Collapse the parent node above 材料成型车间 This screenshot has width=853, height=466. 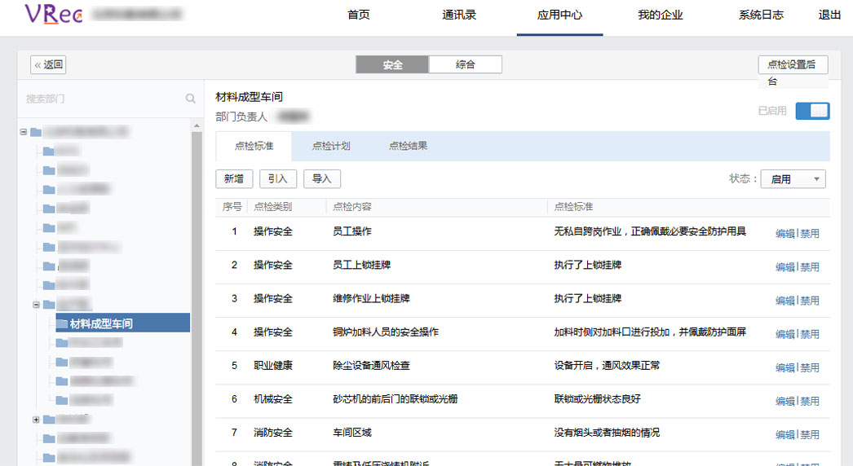(x=36, y=305)
